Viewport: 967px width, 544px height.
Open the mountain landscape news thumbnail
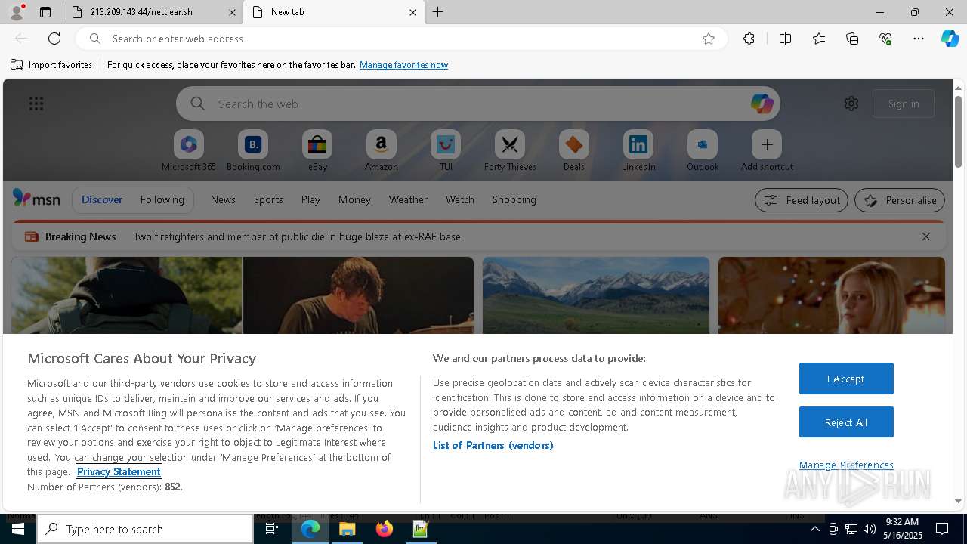pos(596,295)
